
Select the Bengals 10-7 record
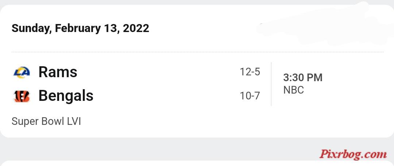tap(250, 96)
